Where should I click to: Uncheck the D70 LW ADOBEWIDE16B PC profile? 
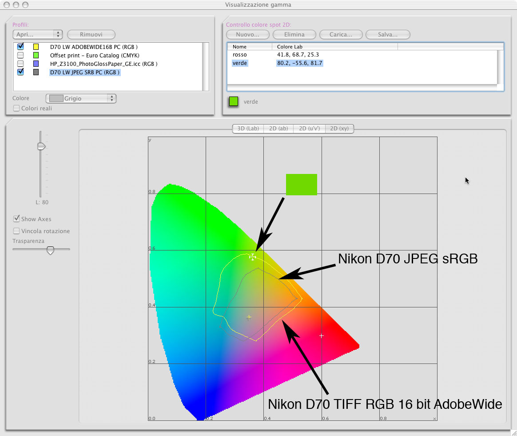20,47
